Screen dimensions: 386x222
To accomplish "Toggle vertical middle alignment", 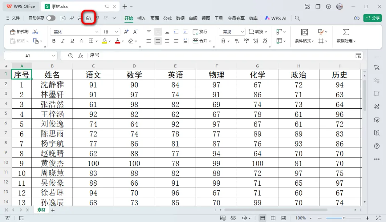I will (x=158, y=32).
